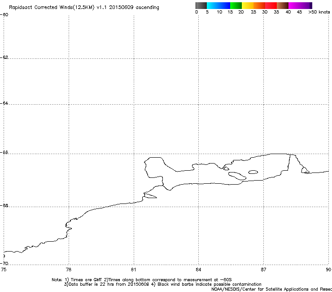Click the legend scale label '30'
Screen dimensions: 332x292
pyautogui.click(x=265, y=12)
